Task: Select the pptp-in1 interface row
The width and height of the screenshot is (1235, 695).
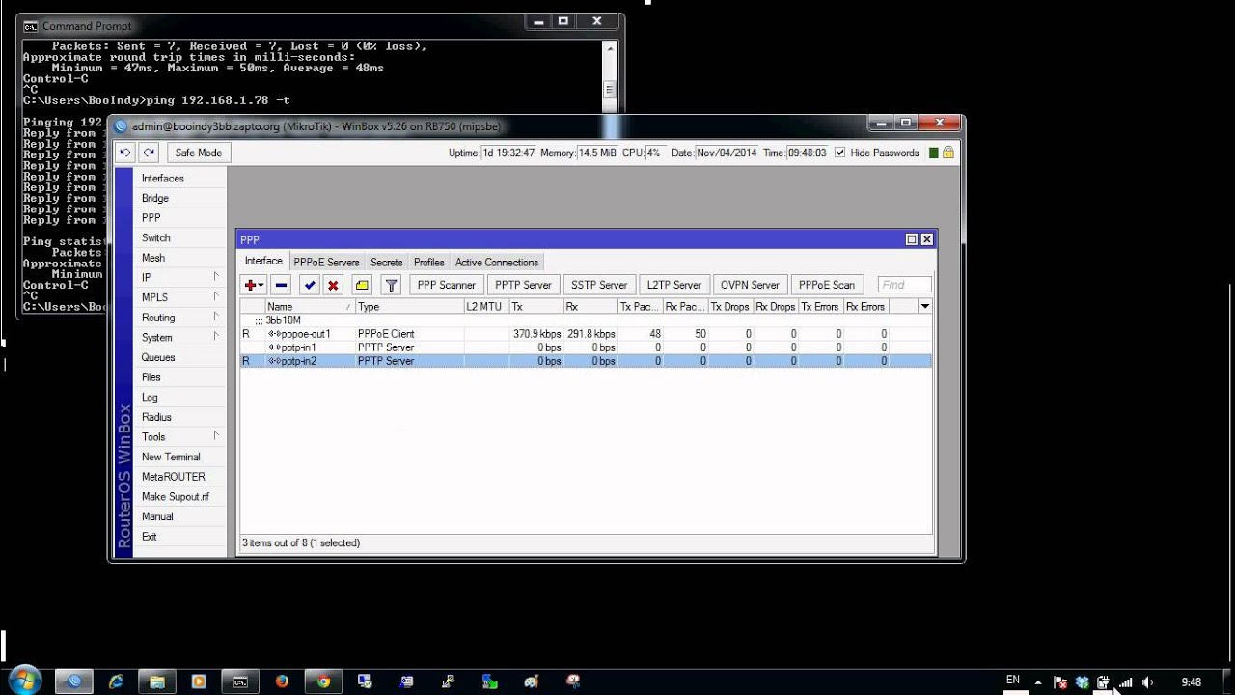Action: (586, 347)
